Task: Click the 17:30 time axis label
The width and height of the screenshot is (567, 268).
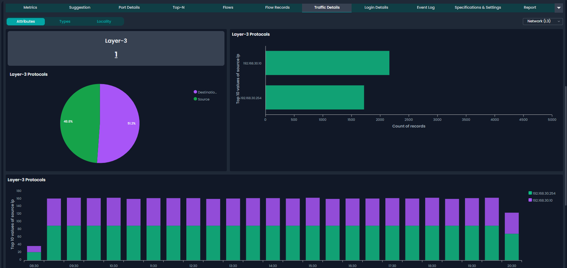Action: (392, 266)
